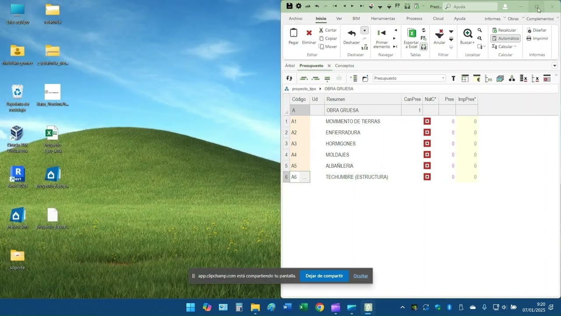The image size is (561, 316).
Task: Click the measurement 'm' icon in budget toolbar
Action: coord(488,79)
